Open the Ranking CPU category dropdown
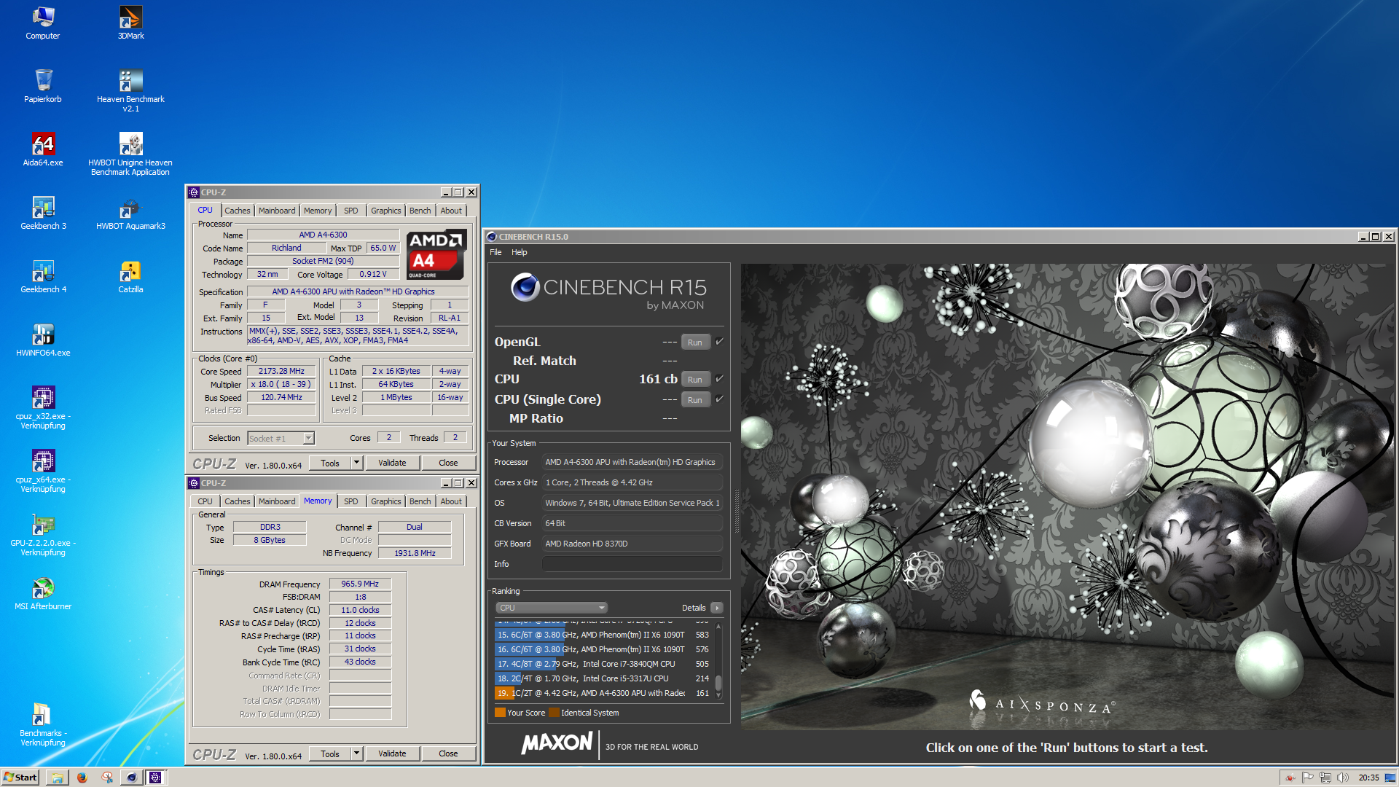The width and height of the screenshot is (1399, 787). click(x=551, y=608)
